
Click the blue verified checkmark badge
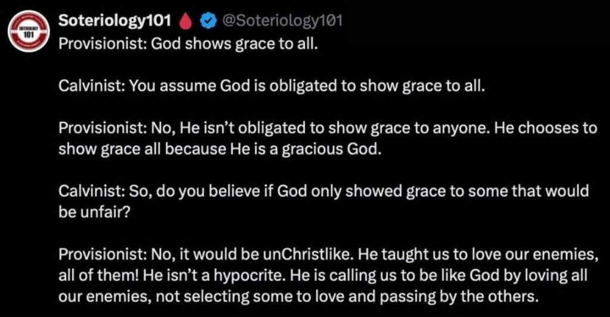click(x=206, y=21)
